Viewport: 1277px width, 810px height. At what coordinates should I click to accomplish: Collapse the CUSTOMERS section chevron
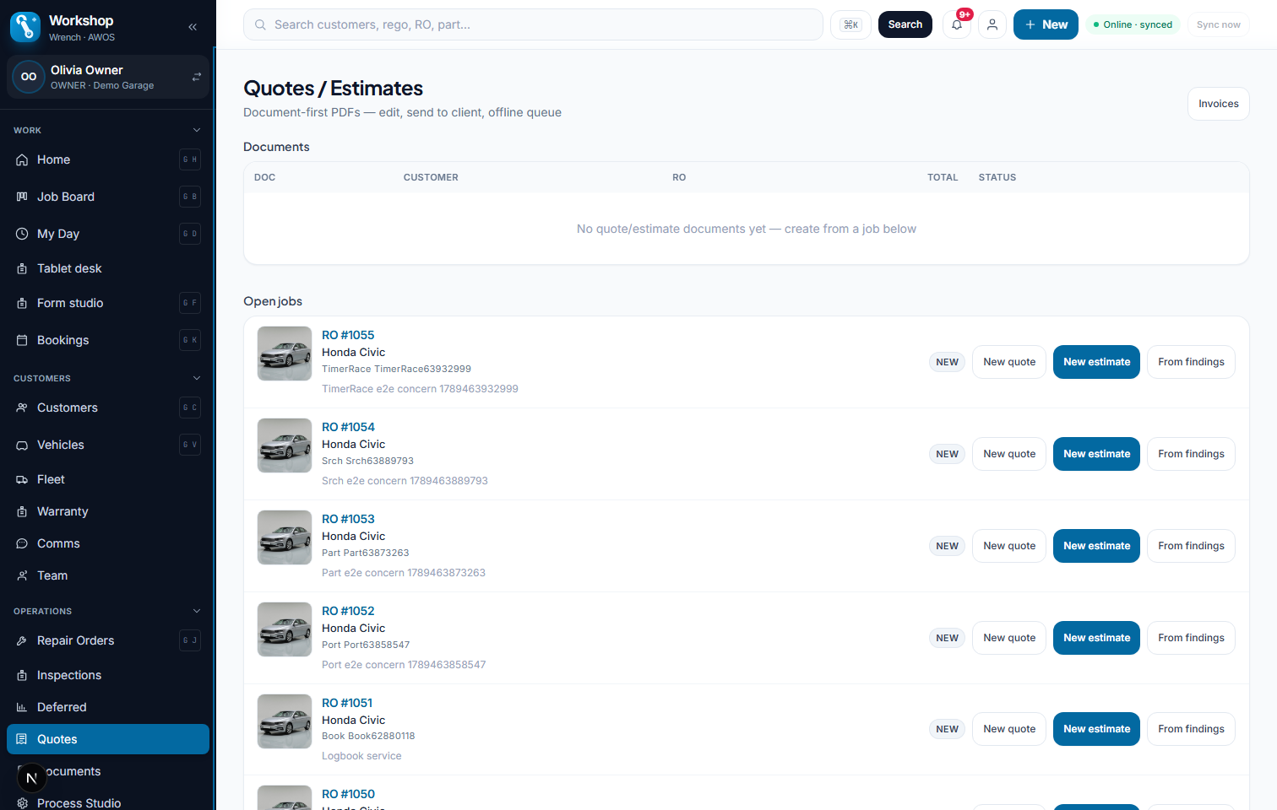[197, 378]
